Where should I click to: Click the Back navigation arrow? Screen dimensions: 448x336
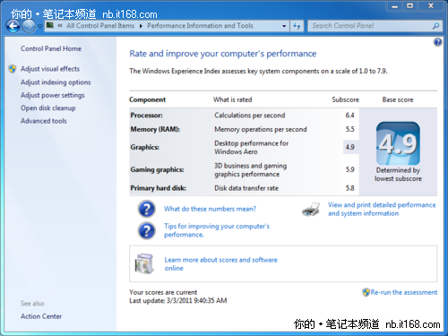coord(13,26)
